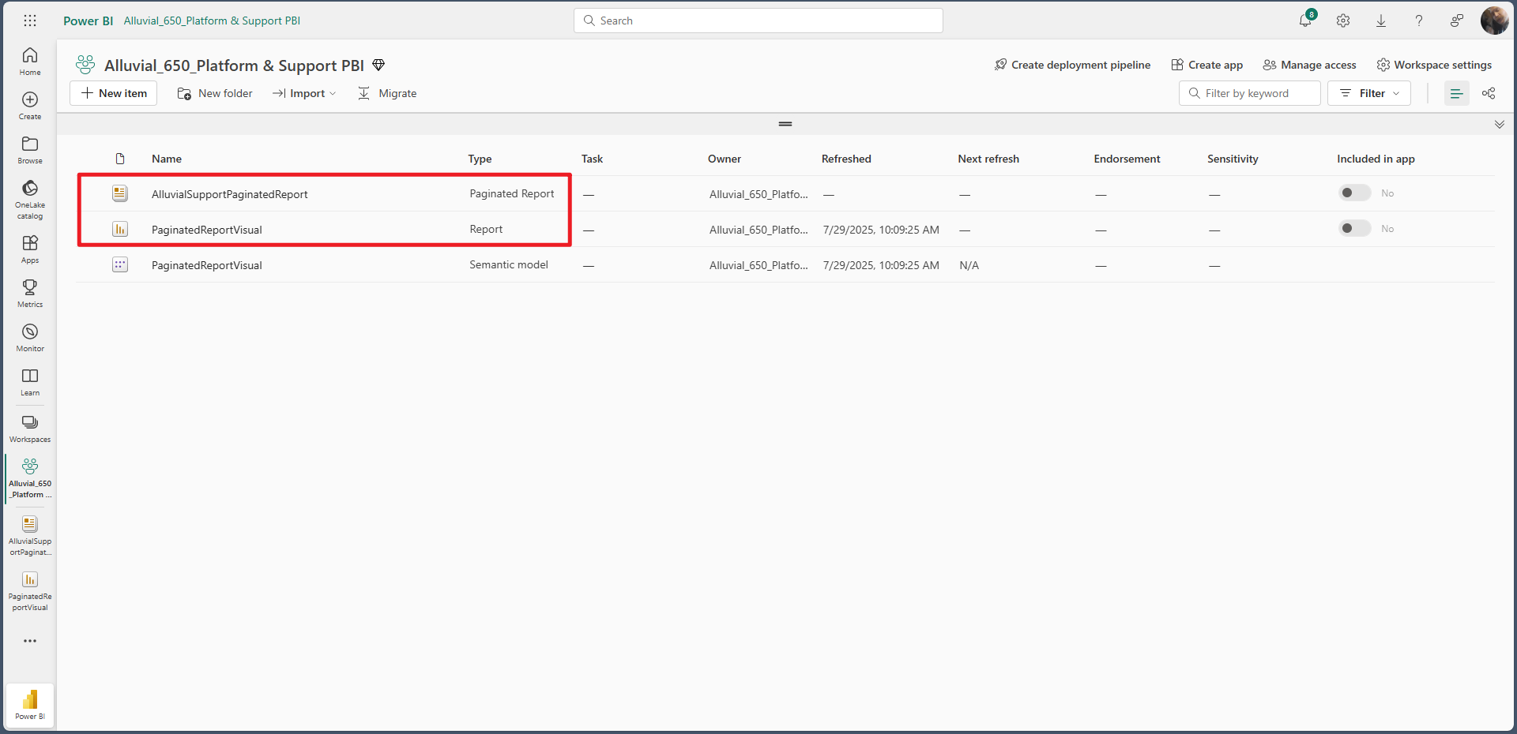Sort the list by Type column header
Image resolution: width=1517 pixels, height=734 pixels.
(480, 159)
